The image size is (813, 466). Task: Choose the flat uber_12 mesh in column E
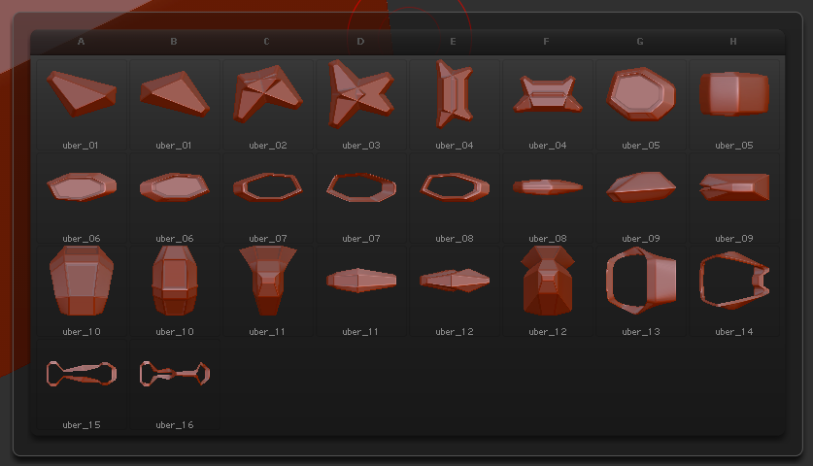[455, 291]
